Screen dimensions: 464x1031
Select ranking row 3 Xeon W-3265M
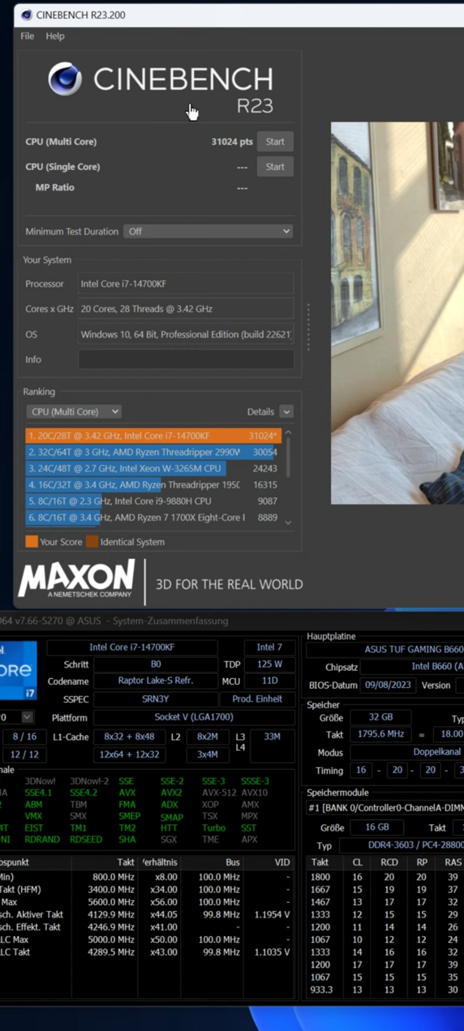[x=153, y=468]
